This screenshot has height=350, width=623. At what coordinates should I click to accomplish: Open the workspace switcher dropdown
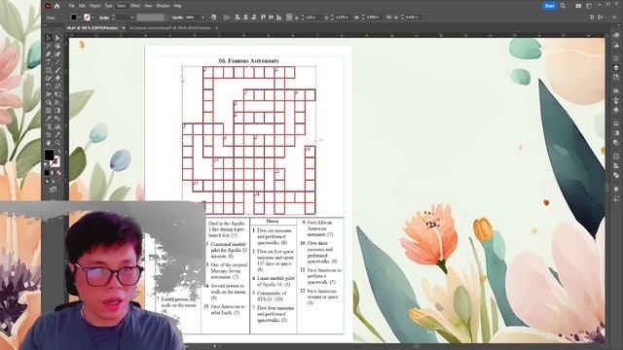(589, 6)
